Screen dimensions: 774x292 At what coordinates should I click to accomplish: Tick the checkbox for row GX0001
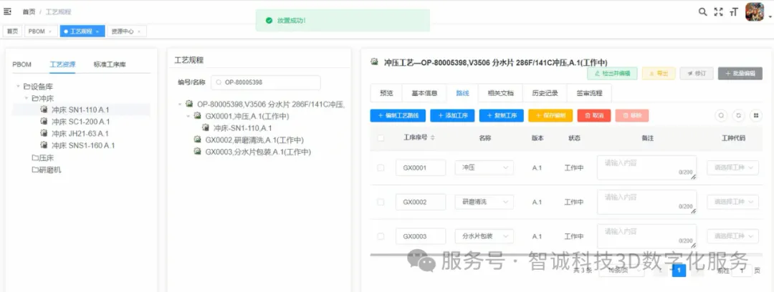[x=381, y=167]
